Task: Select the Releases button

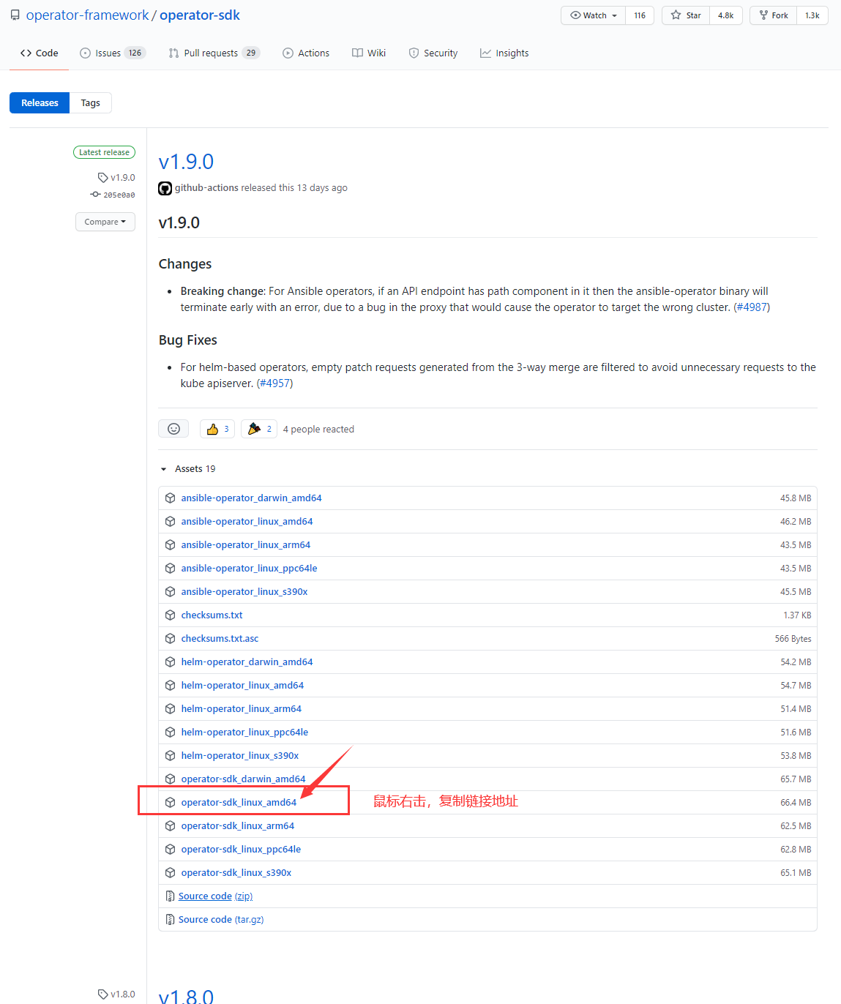Action: pos(40,102)
